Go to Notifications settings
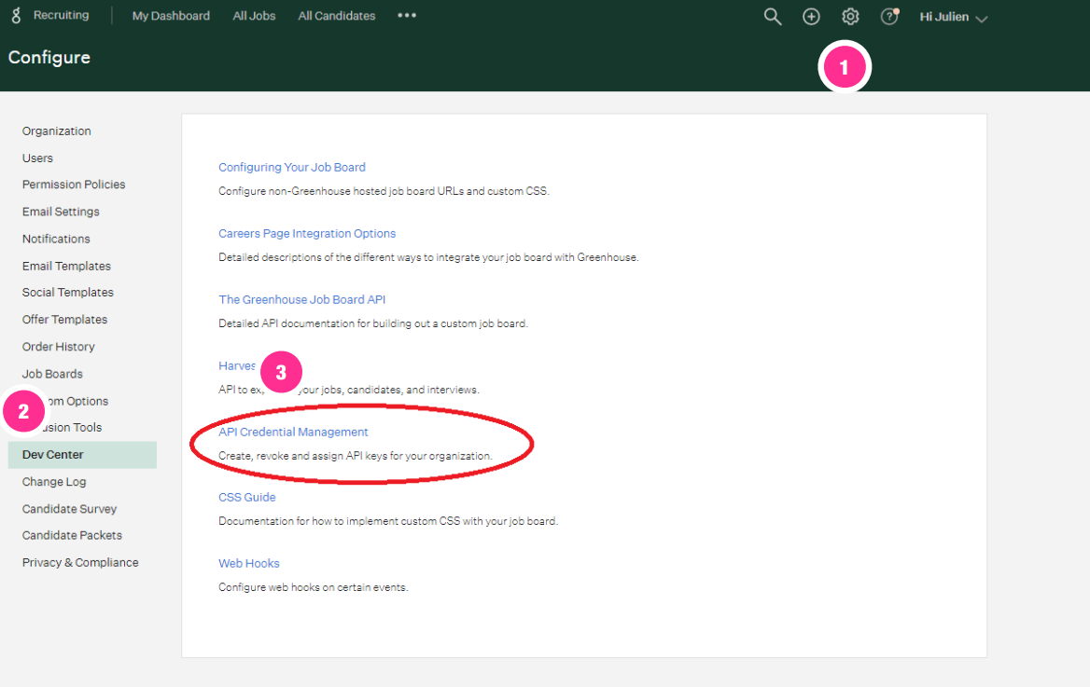Image resolution: width=1090 pixels, height=687 pixels. [x=56, y=239]
